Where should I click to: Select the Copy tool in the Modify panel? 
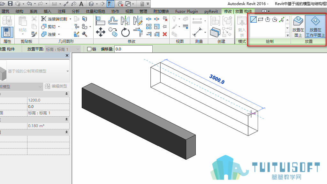click(x=113, y=32)
